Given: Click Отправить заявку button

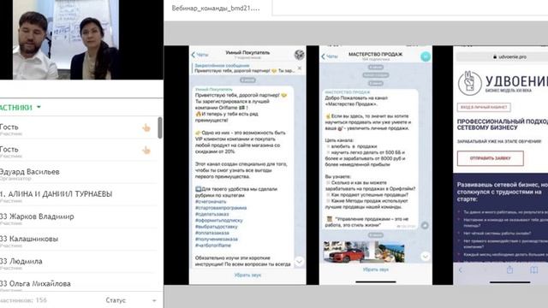Looking at the screenshot, I should (x=491, y=158).
